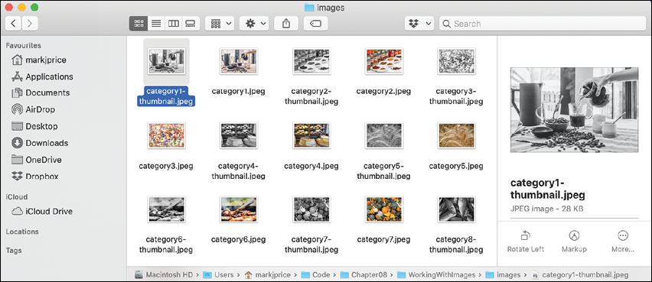The image size is (652, 282).
Task: Click the category7.jpeg file name label
Action: coord(384,240)
